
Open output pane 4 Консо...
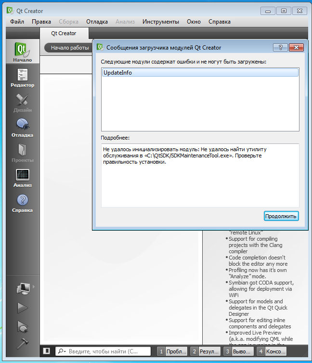pos(272,351)
